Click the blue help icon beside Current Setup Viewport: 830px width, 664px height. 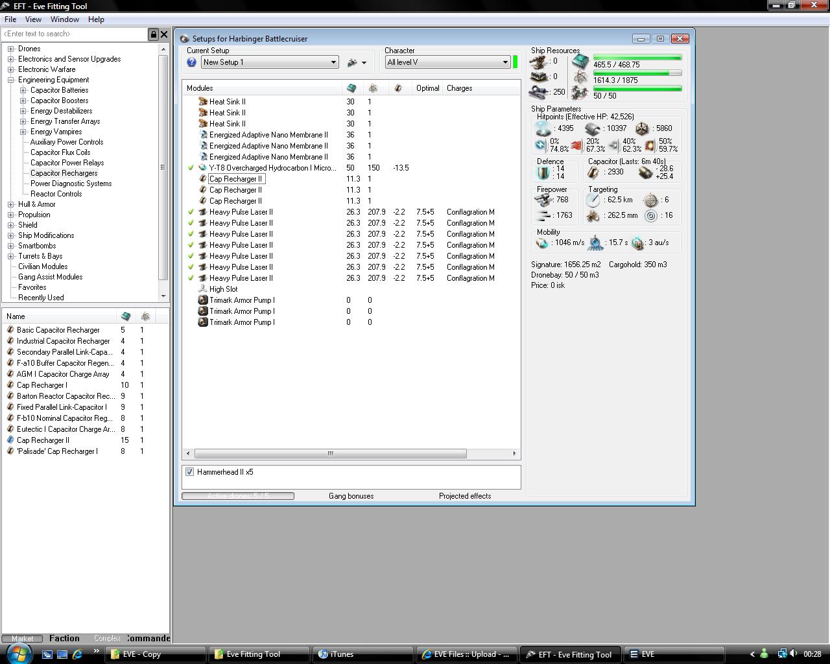click(191, 62)
